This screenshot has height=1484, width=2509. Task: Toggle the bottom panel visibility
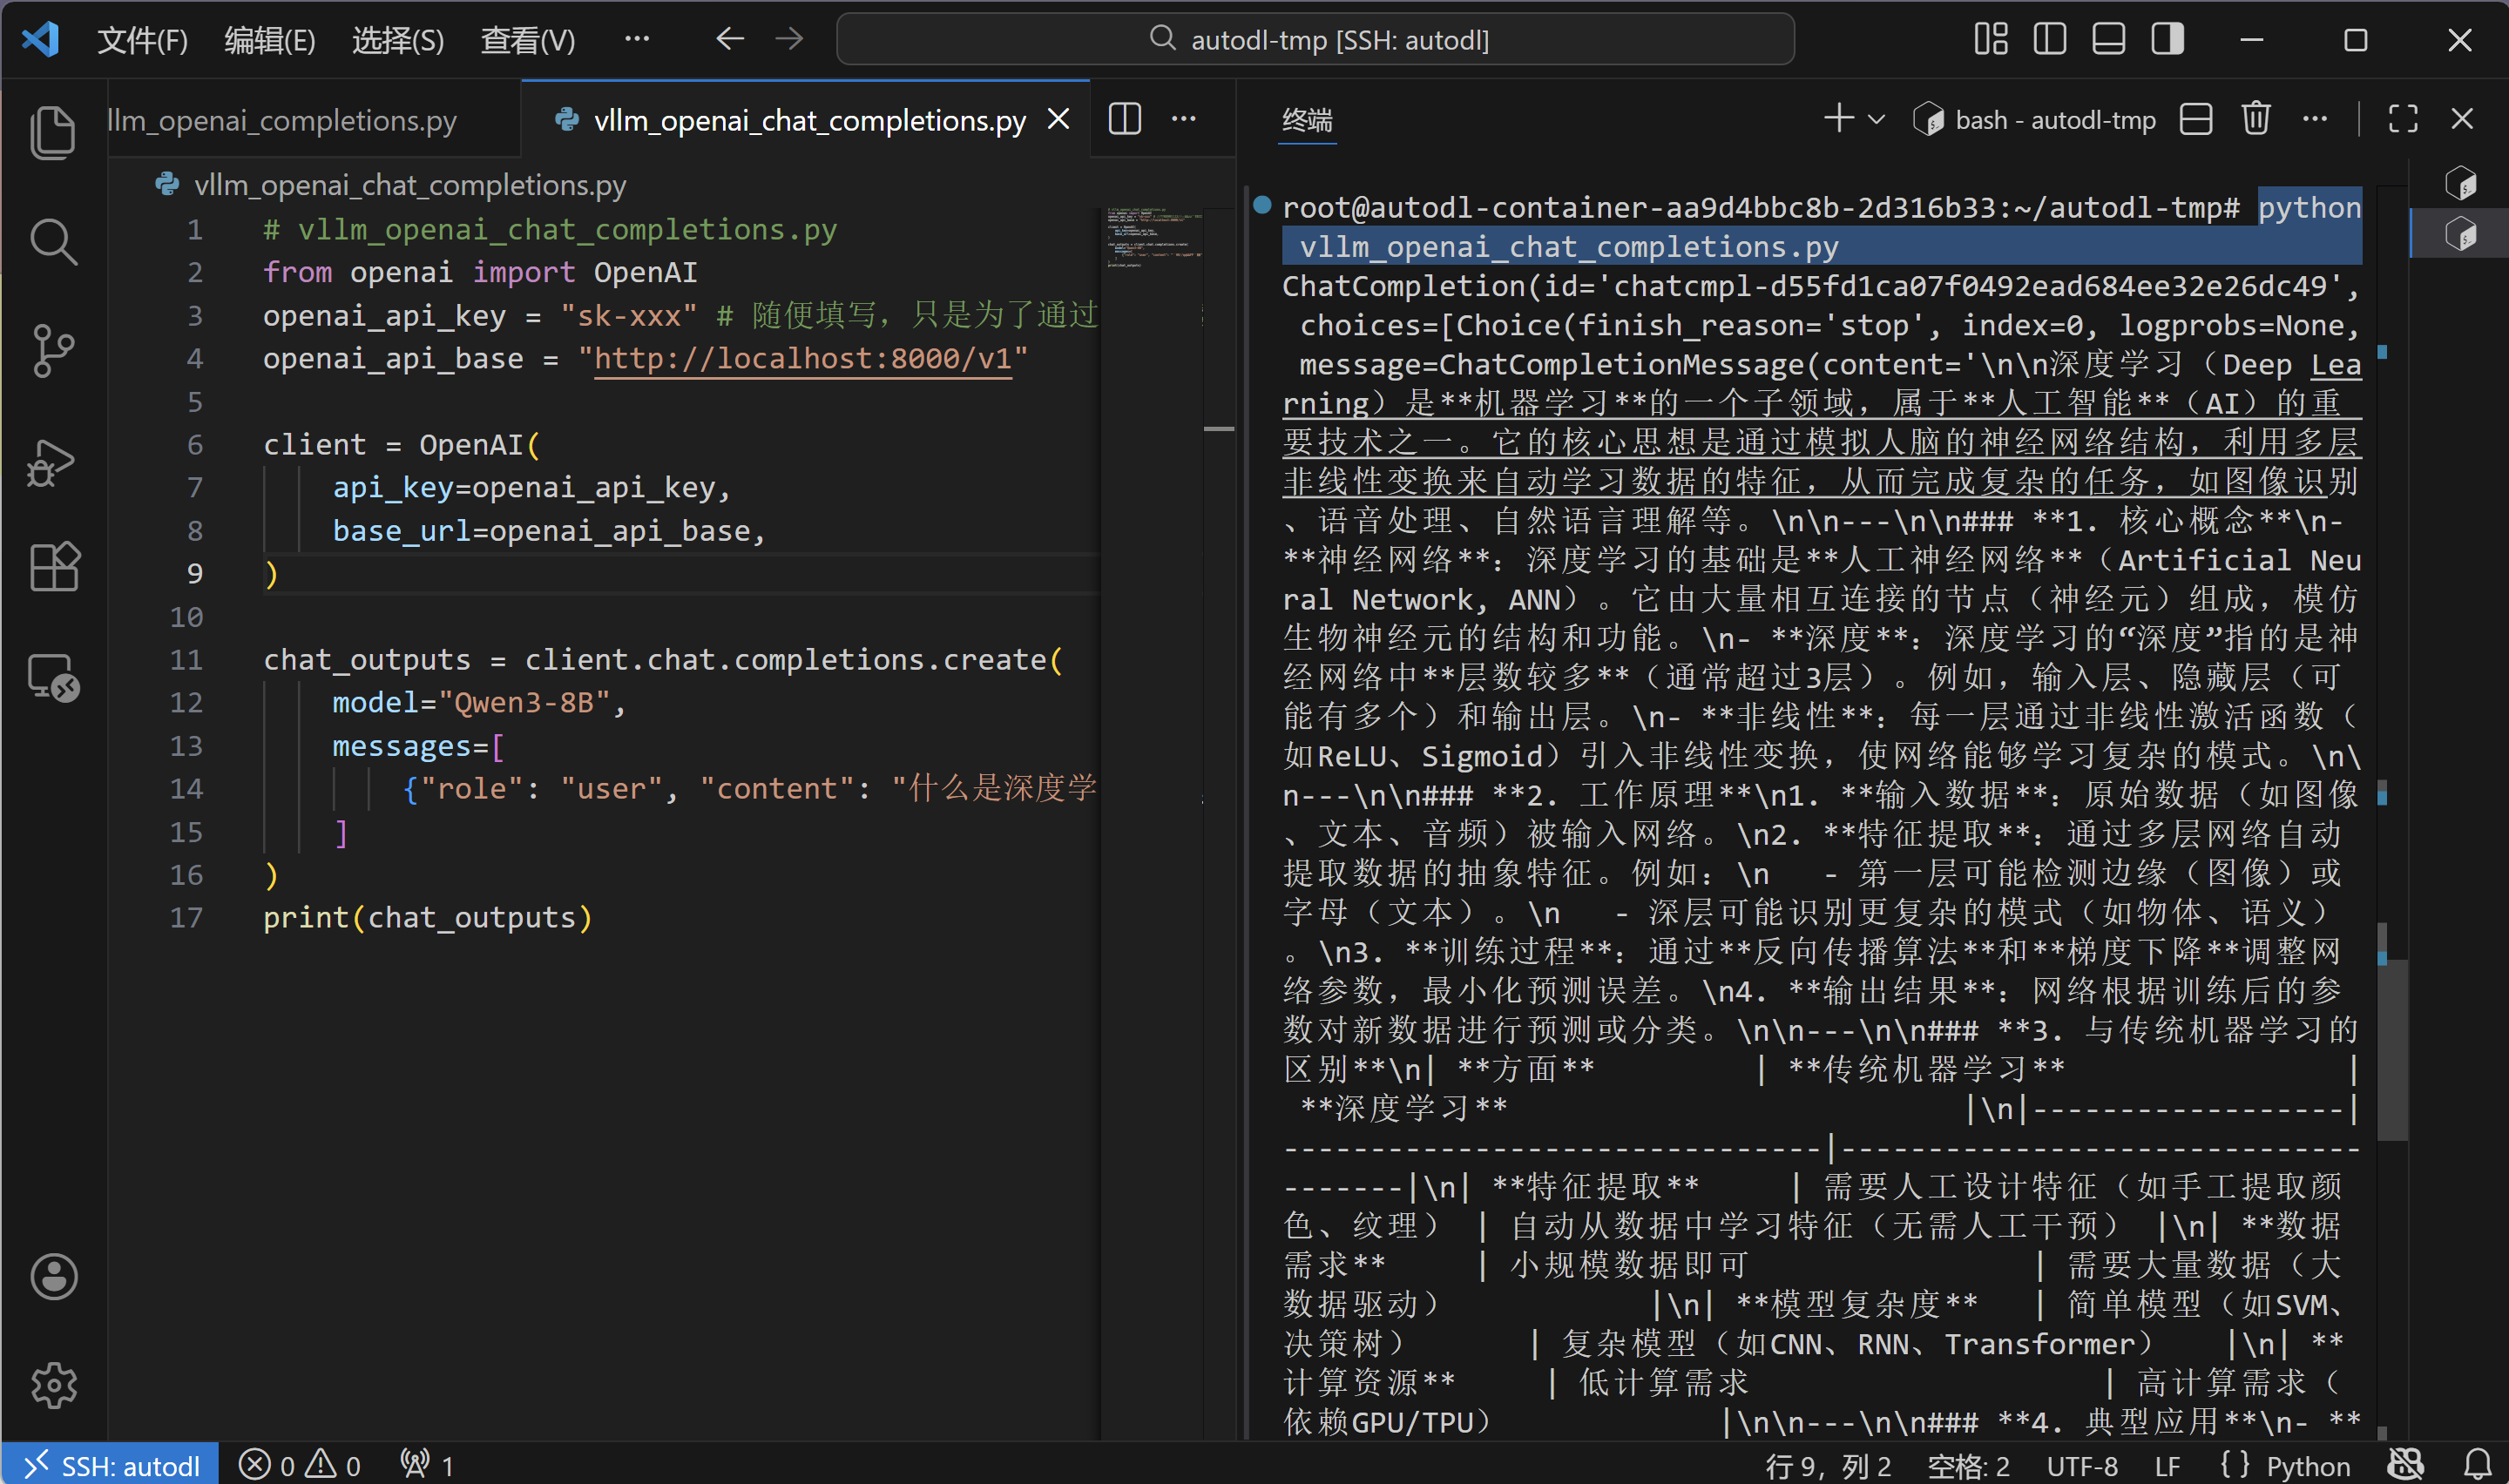coord(2108,40)
